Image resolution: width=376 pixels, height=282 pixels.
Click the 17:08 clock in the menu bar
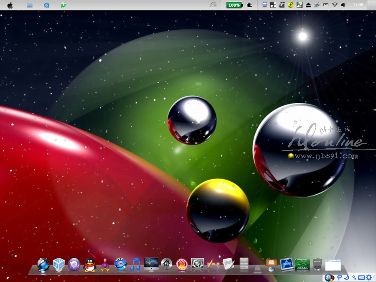pyautogui.click(x=358, y=5)
